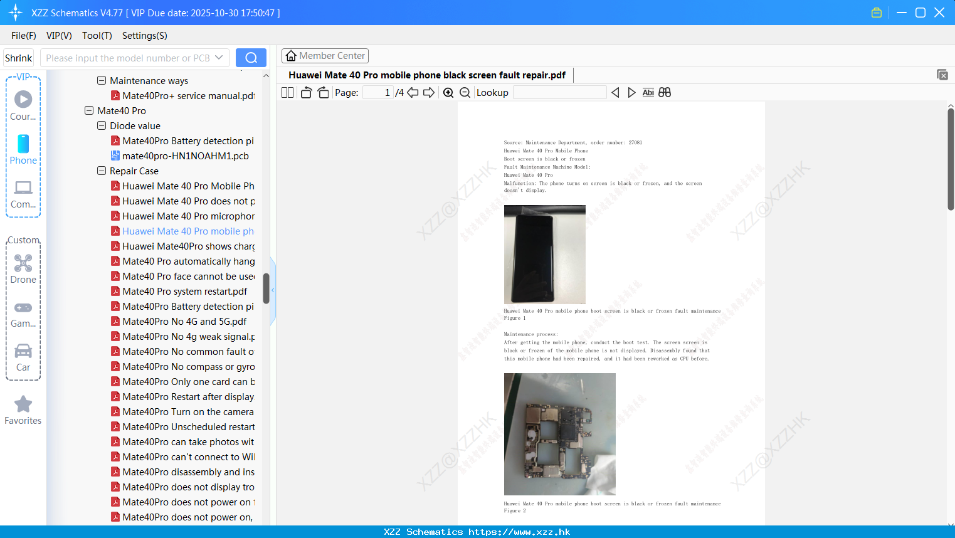The image size is (955, 538).
Task: Open the Courses sidebar icon
Action: [23, 105]
